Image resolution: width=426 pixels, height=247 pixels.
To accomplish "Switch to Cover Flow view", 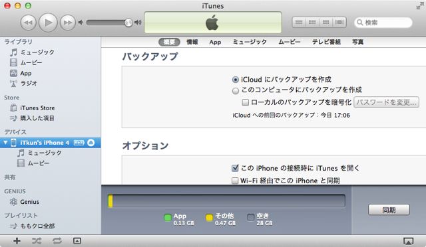I will (x=339, y=22).
